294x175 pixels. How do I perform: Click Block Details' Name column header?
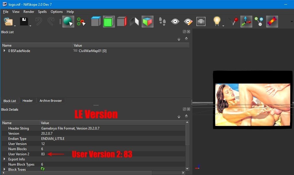point(21,123)
